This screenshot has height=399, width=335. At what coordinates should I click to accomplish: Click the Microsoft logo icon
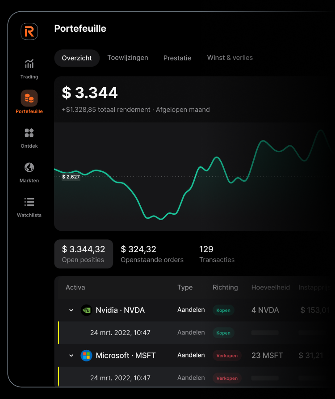point(86,356)
